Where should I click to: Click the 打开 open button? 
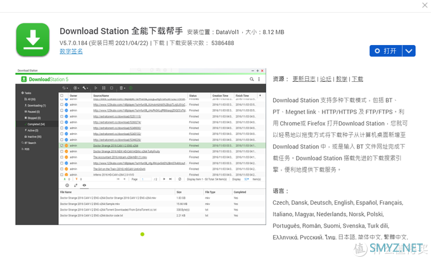(x=386, y=51)
